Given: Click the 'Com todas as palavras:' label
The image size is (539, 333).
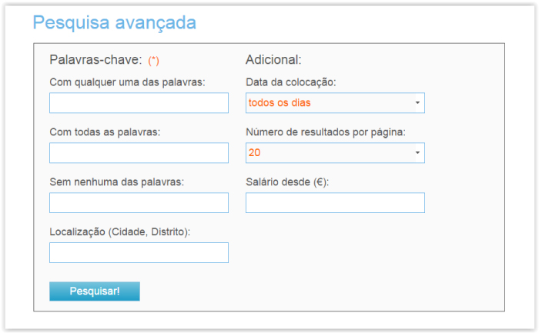Looking at the screenshot, I should coord(105,132).
